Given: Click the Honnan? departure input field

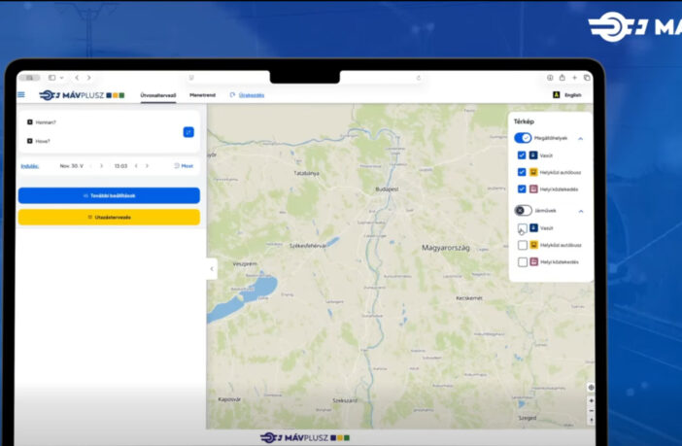Looking at the screenshot, I should 102,122.
